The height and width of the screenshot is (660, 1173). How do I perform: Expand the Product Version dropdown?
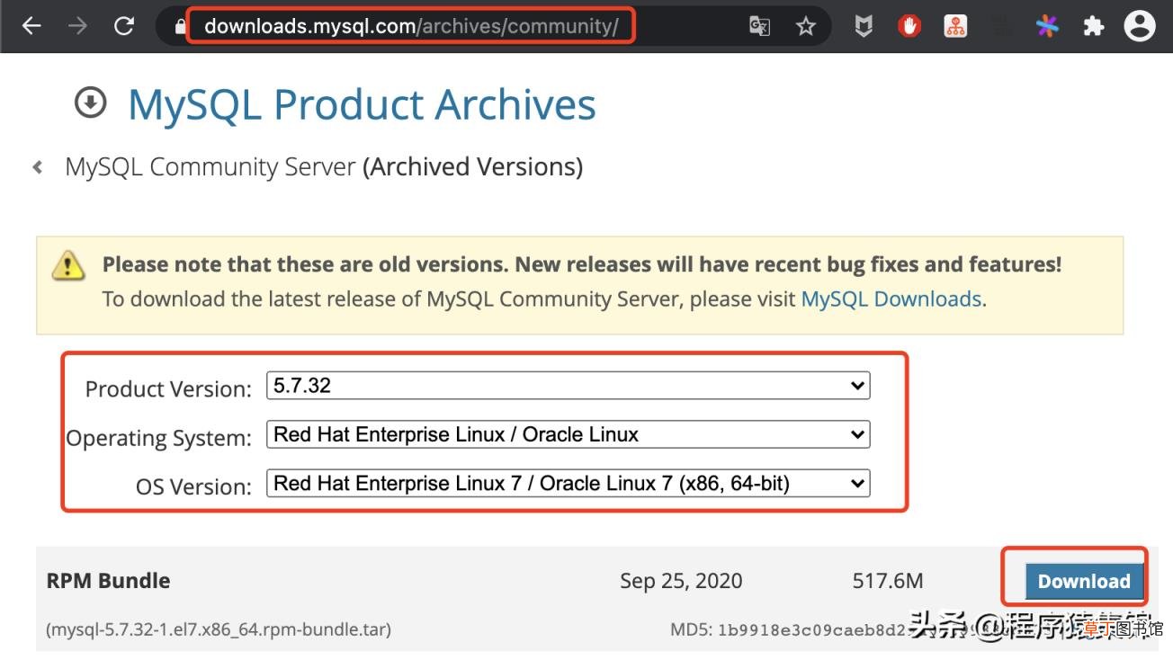(569, 386)
